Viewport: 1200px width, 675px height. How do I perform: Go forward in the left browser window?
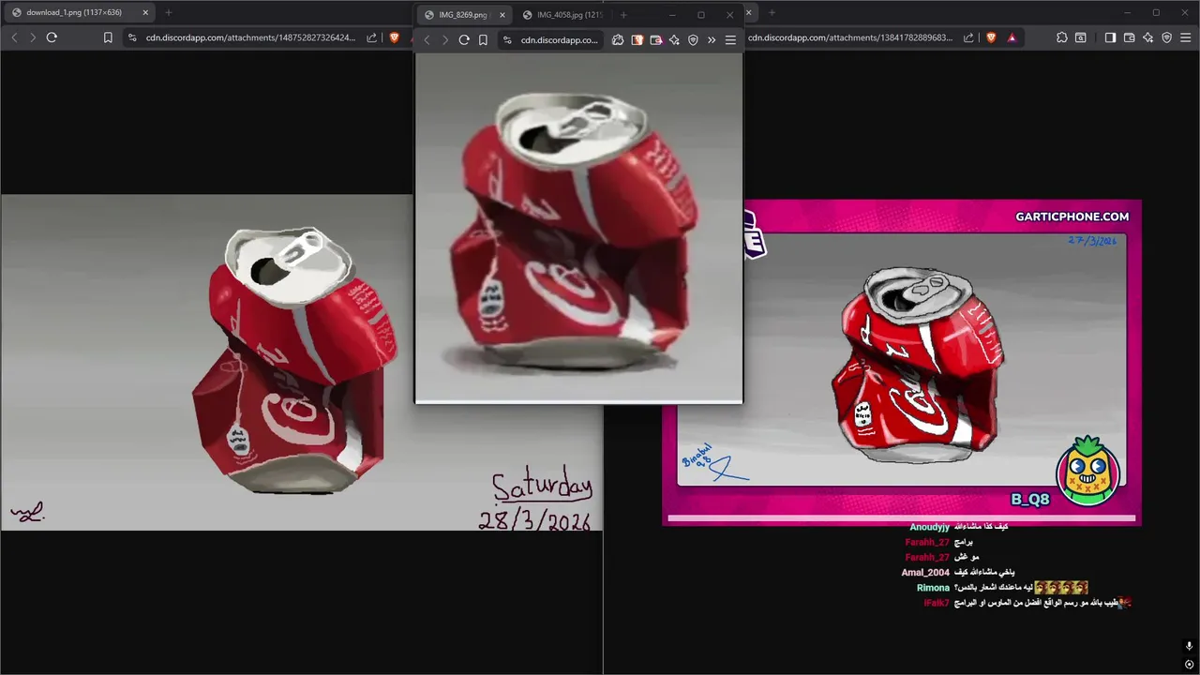33,37
